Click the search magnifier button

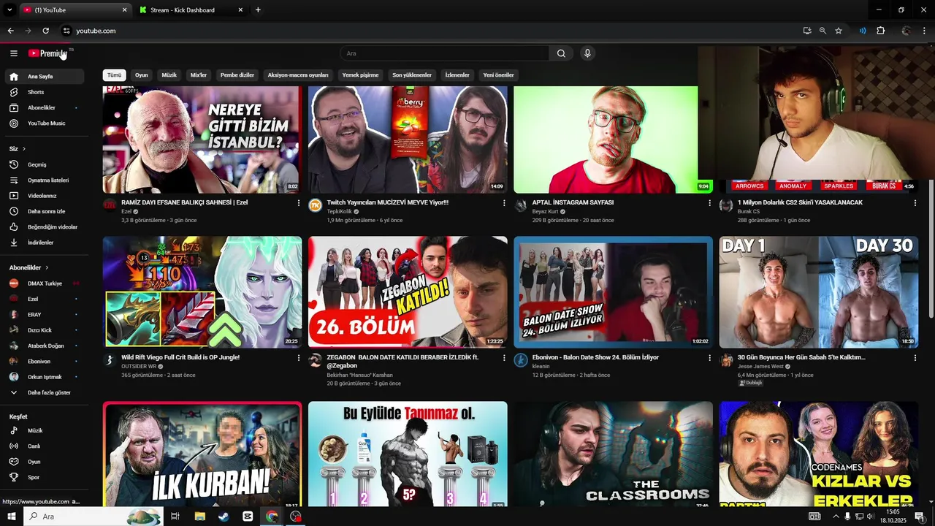coord(561,53)
